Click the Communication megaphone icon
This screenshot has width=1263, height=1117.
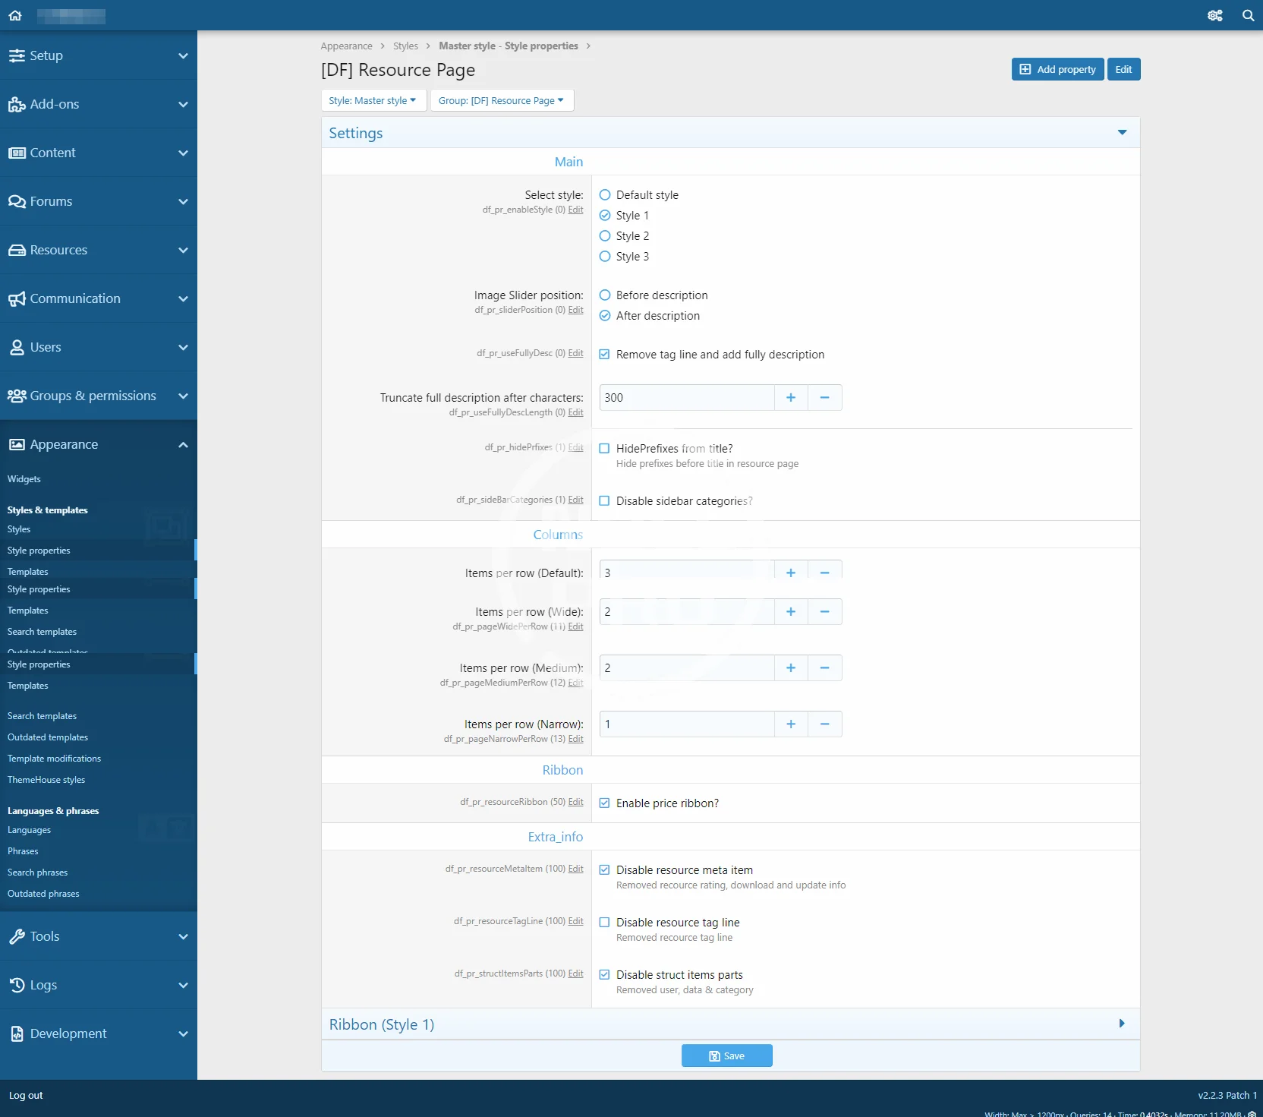17,298
